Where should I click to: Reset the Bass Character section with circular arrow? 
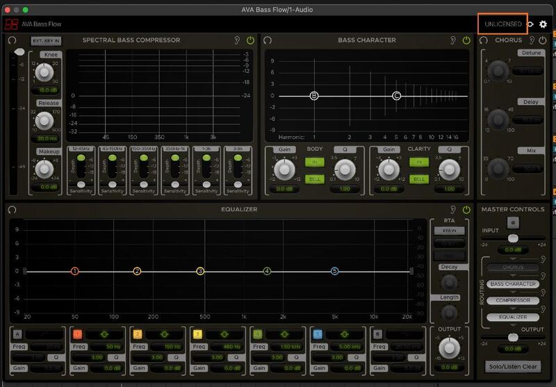[268, 40]
